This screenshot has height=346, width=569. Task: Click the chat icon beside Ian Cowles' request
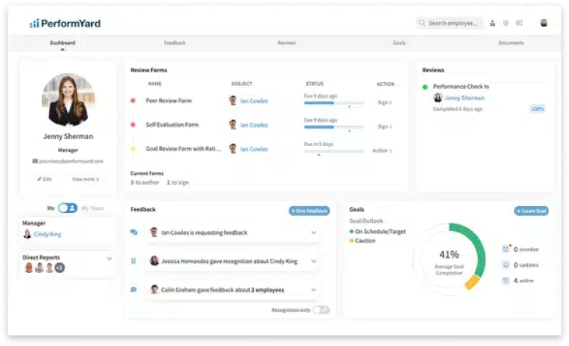(134, 233)
